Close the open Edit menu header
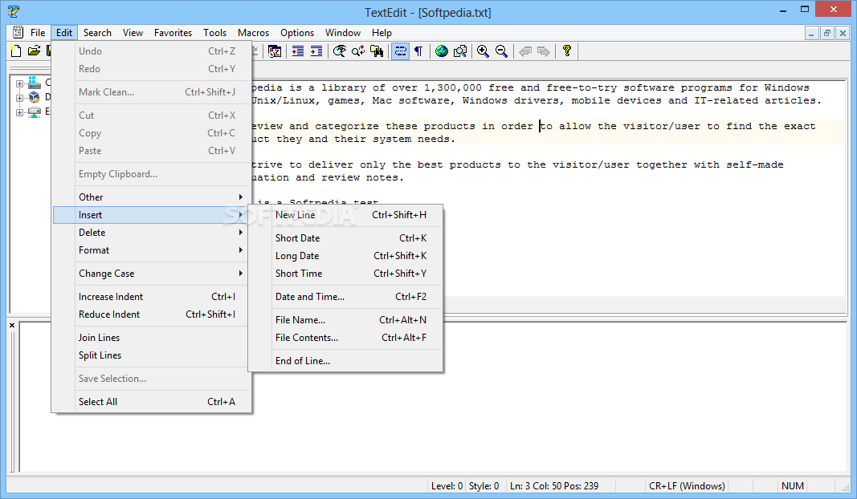Screen dimensions: 857x499 64,33
